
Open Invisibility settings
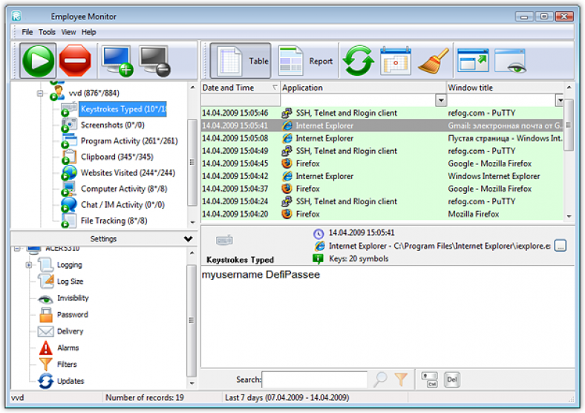[x=73, y=298]
